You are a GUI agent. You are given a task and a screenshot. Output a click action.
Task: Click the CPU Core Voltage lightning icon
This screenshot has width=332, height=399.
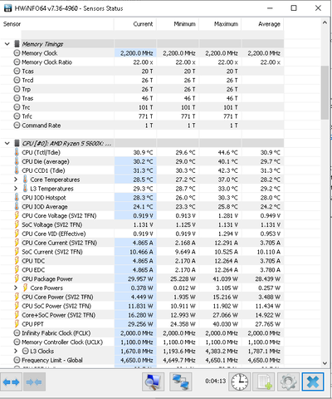point(17,215)
